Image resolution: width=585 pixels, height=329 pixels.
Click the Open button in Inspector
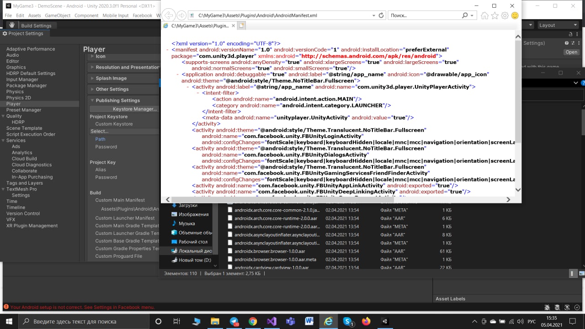[571, 52]
